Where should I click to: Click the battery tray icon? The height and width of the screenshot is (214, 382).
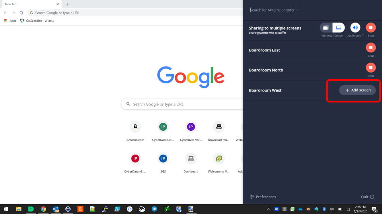(x=340, y=209)
